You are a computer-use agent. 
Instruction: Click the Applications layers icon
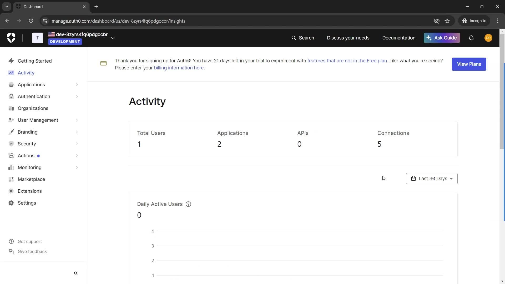point(11,84)
